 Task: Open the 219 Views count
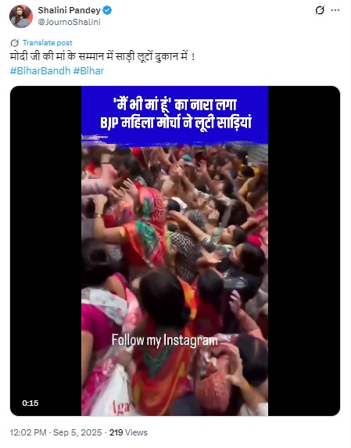128,432
